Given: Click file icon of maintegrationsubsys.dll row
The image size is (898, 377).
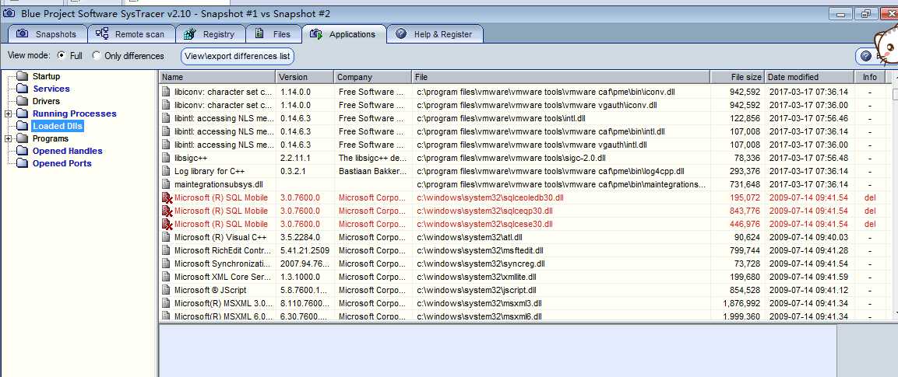Looking at the screenshot, I should (x=166, y=184).
